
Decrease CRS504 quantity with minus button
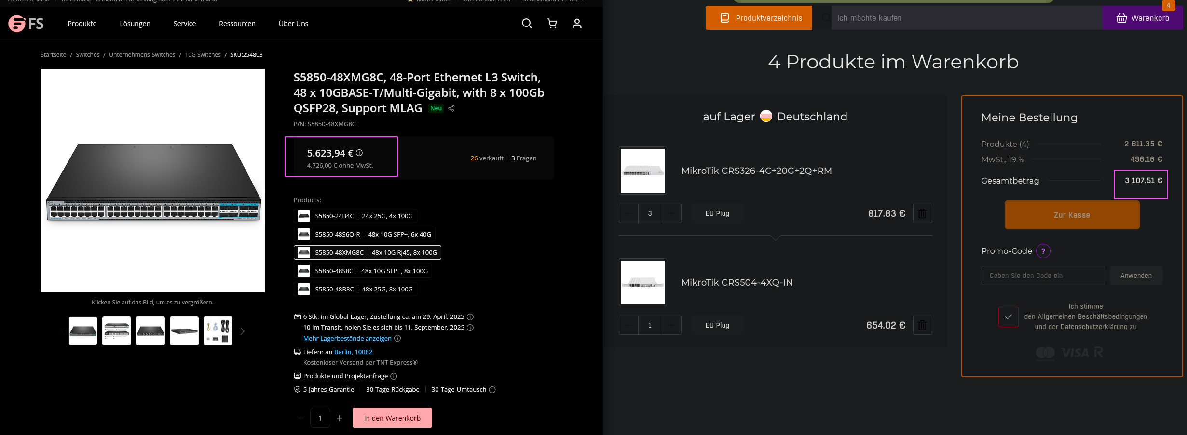[x=628, y=325]
